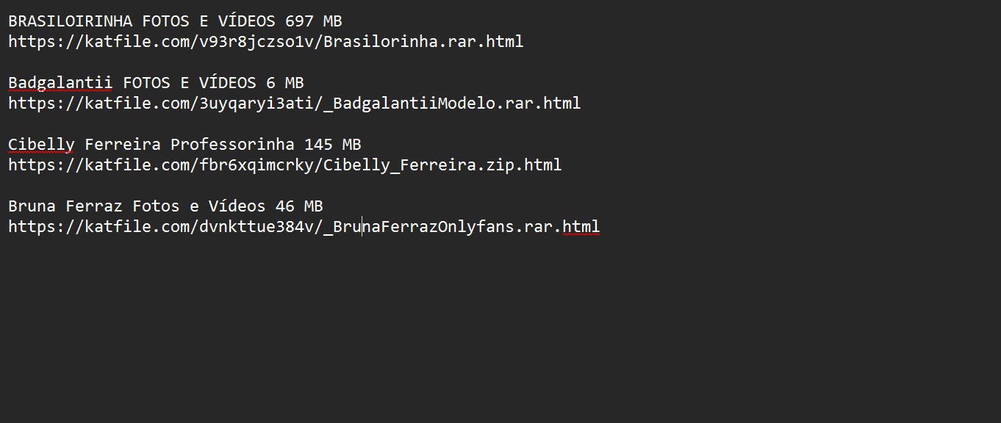Click the empty editor area below the text

tap(500, 330)
